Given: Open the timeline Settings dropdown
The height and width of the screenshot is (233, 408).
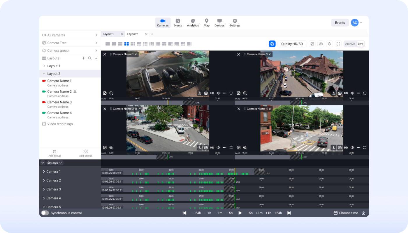Looking at the screenshot, I should point(55,163).
